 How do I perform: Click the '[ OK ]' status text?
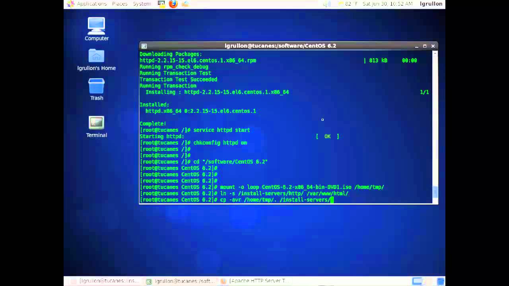pos(328,136)
